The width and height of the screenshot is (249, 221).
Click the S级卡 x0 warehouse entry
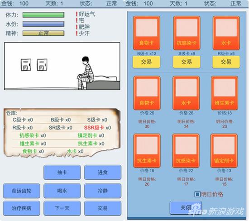click(x=97, y=120)
